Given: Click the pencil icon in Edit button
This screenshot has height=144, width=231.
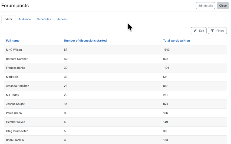Looking at the screenshot, I should tap(195, 31).
